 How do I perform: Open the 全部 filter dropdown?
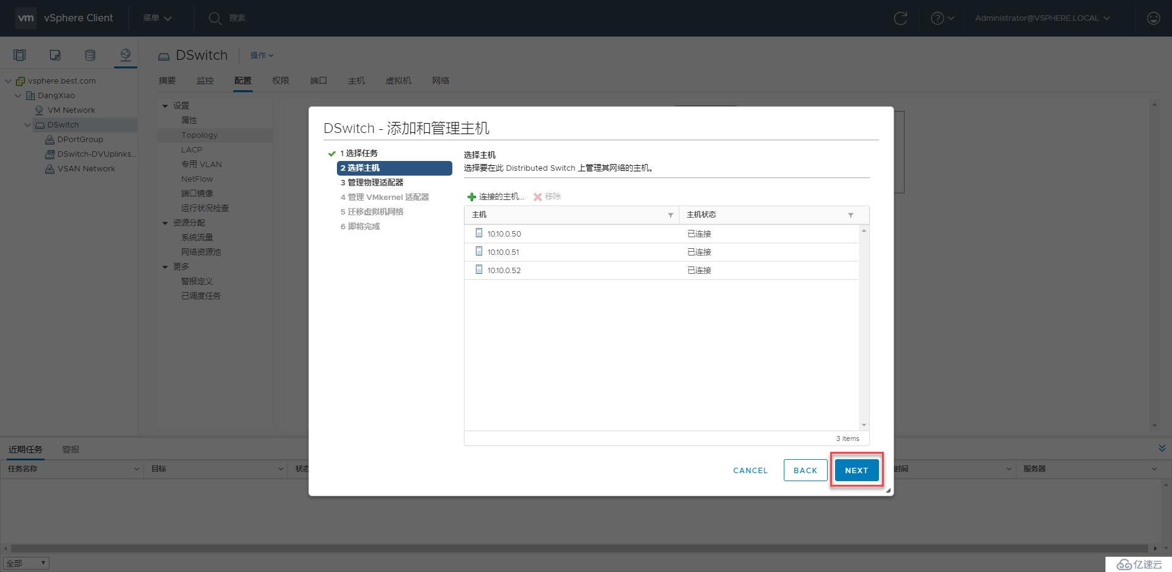[x=26, y=563]
